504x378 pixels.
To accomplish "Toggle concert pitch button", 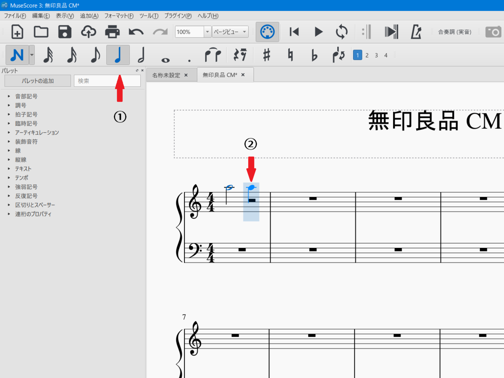I will [x=454, y=32].
